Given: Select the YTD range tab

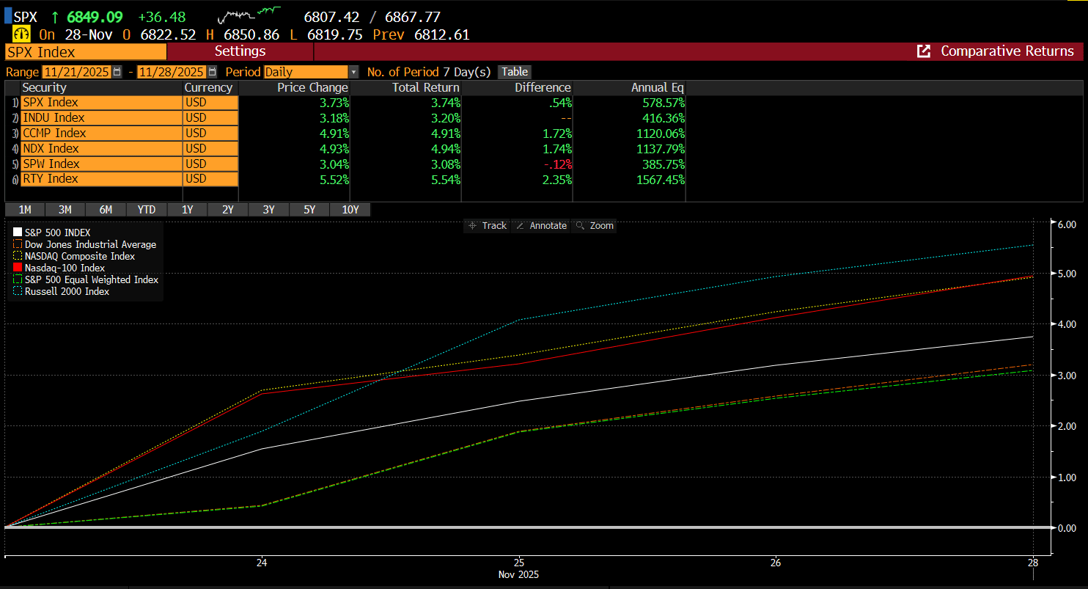Looking at the screenshot, I should (147, 210).
